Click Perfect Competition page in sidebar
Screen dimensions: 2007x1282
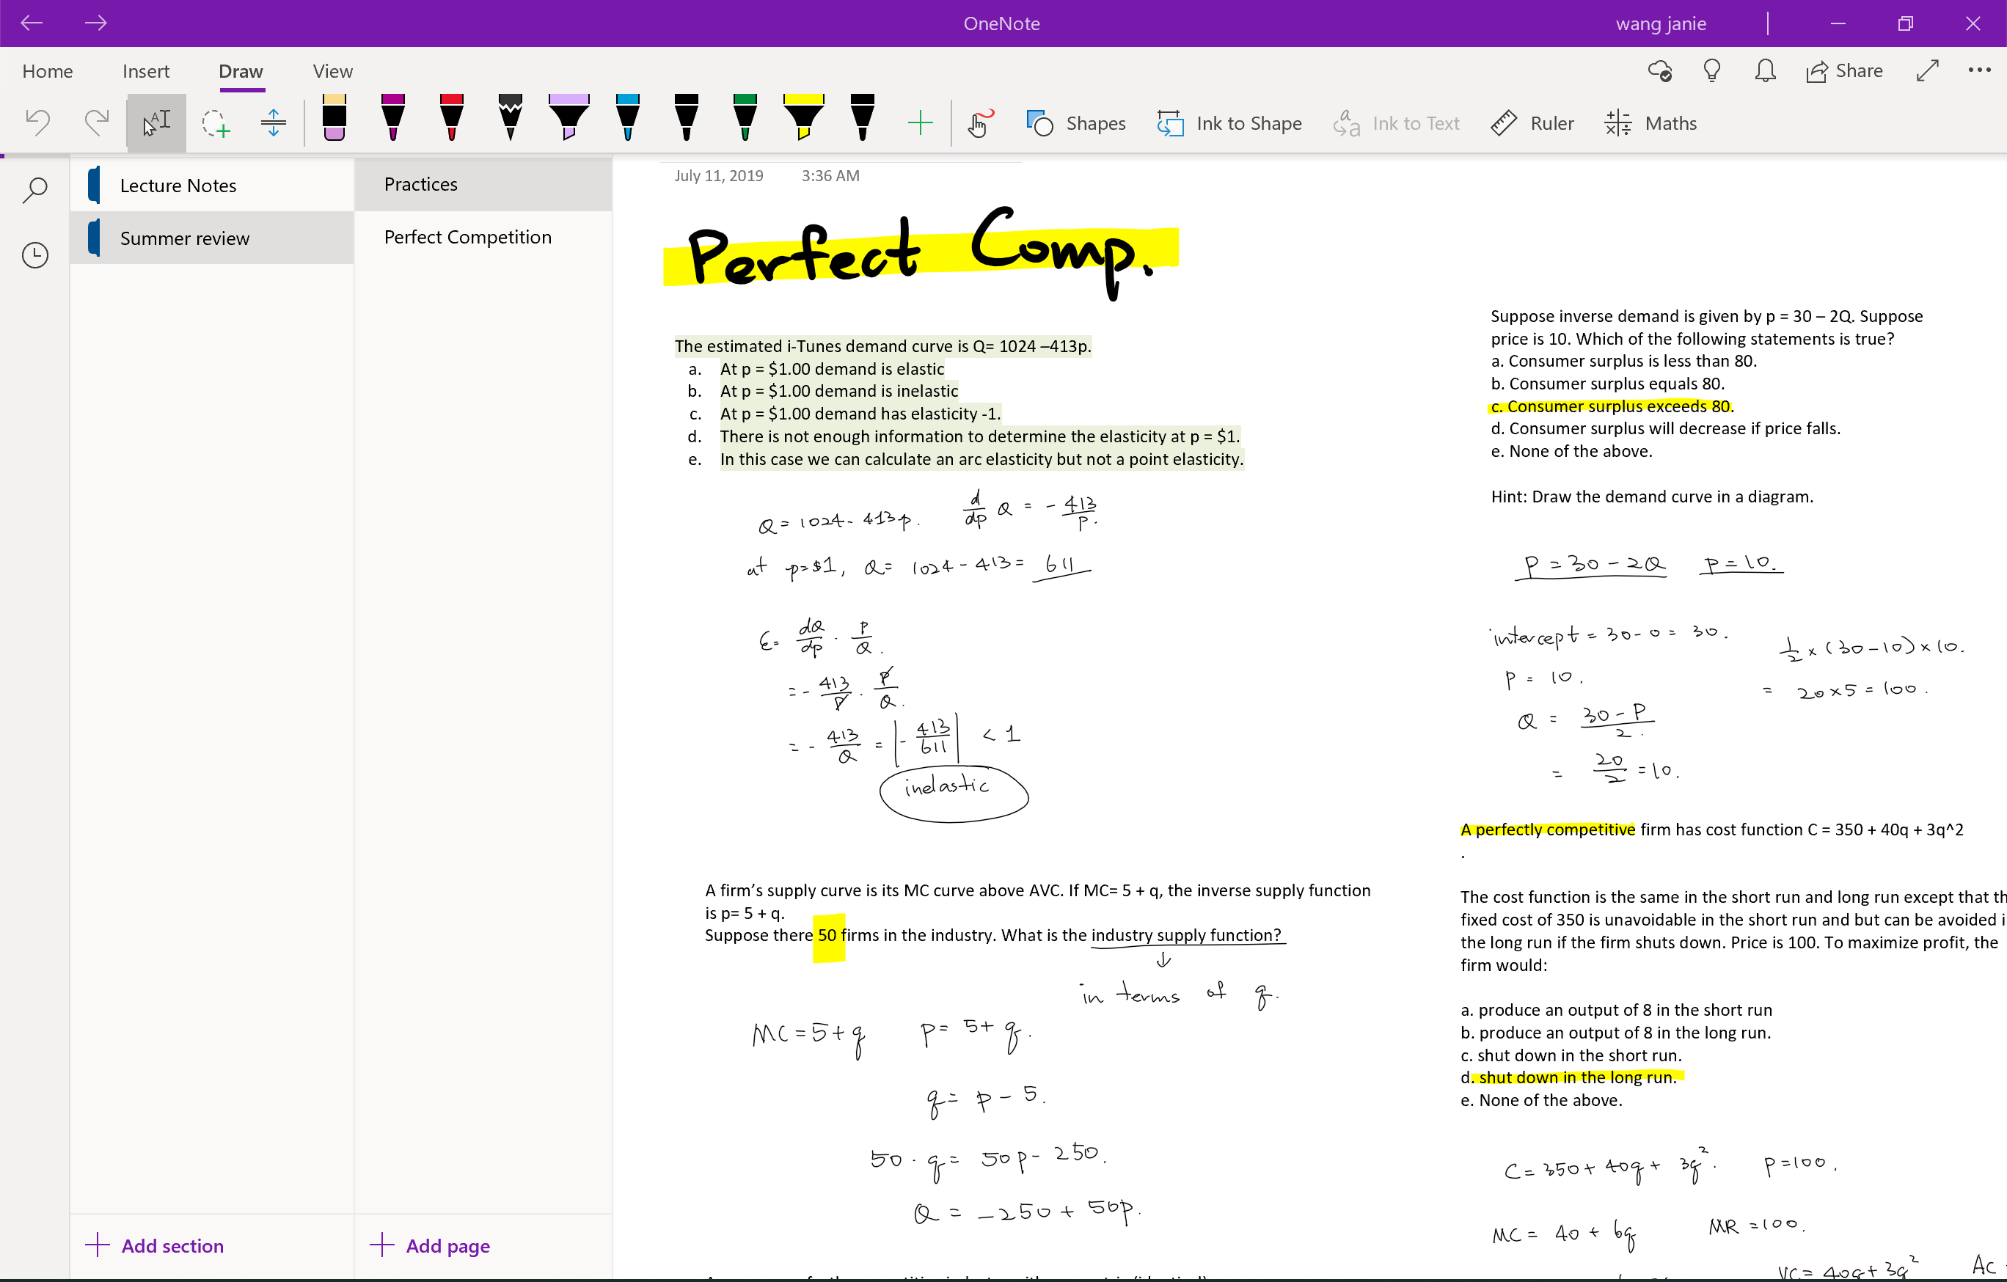(x=468, y=237)
